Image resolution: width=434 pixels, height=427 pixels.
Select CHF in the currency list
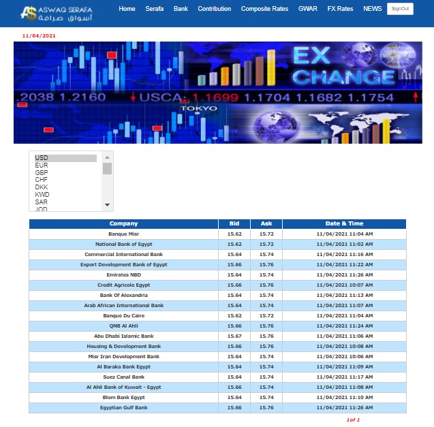point(65,180)
